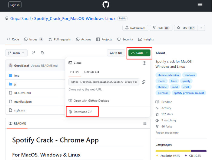Open the Insights tab
The height and width of the screenshot is (160, 212).
pos(146,39)
